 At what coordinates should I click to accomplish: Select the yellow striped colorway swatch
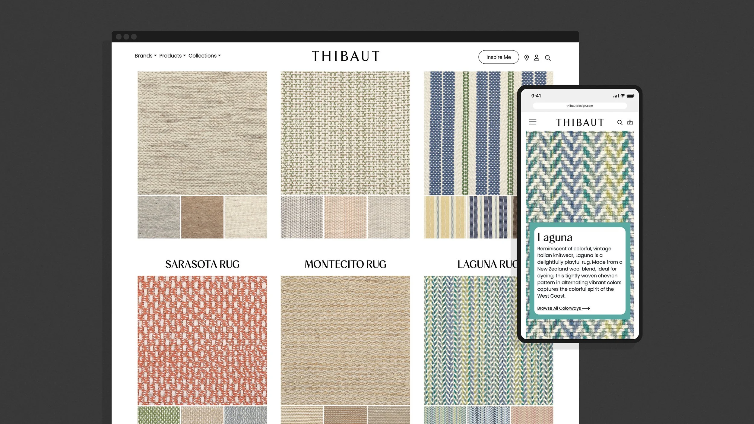445,217
